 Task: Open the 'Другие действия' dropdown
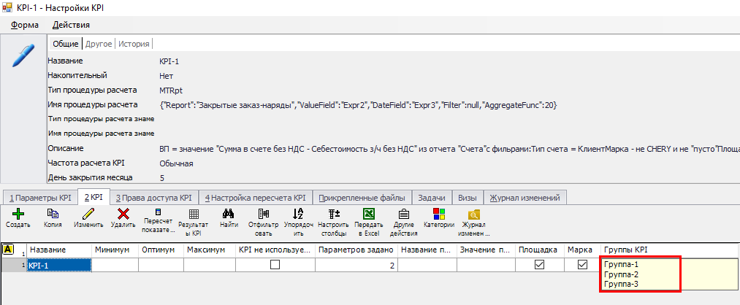tap(403, 214)
